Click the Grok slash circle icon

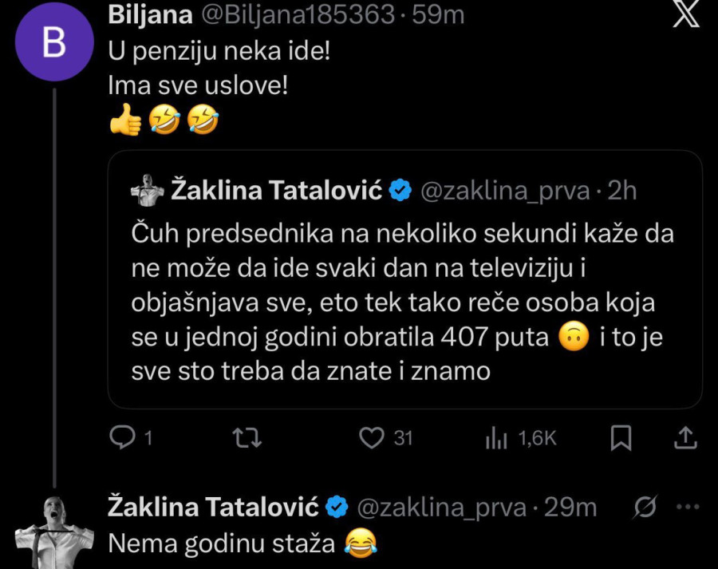click(x=645, y=507)
